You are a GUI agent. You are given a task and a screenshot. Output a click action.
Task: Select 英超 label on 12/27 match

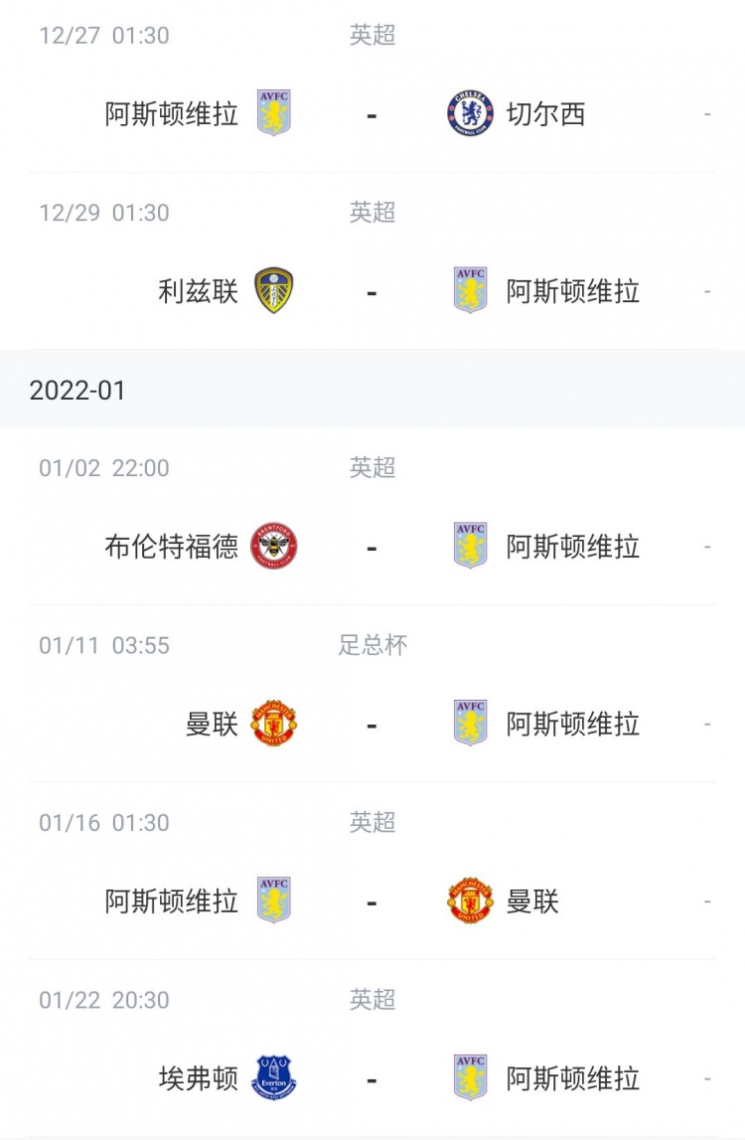click(372, 35)
